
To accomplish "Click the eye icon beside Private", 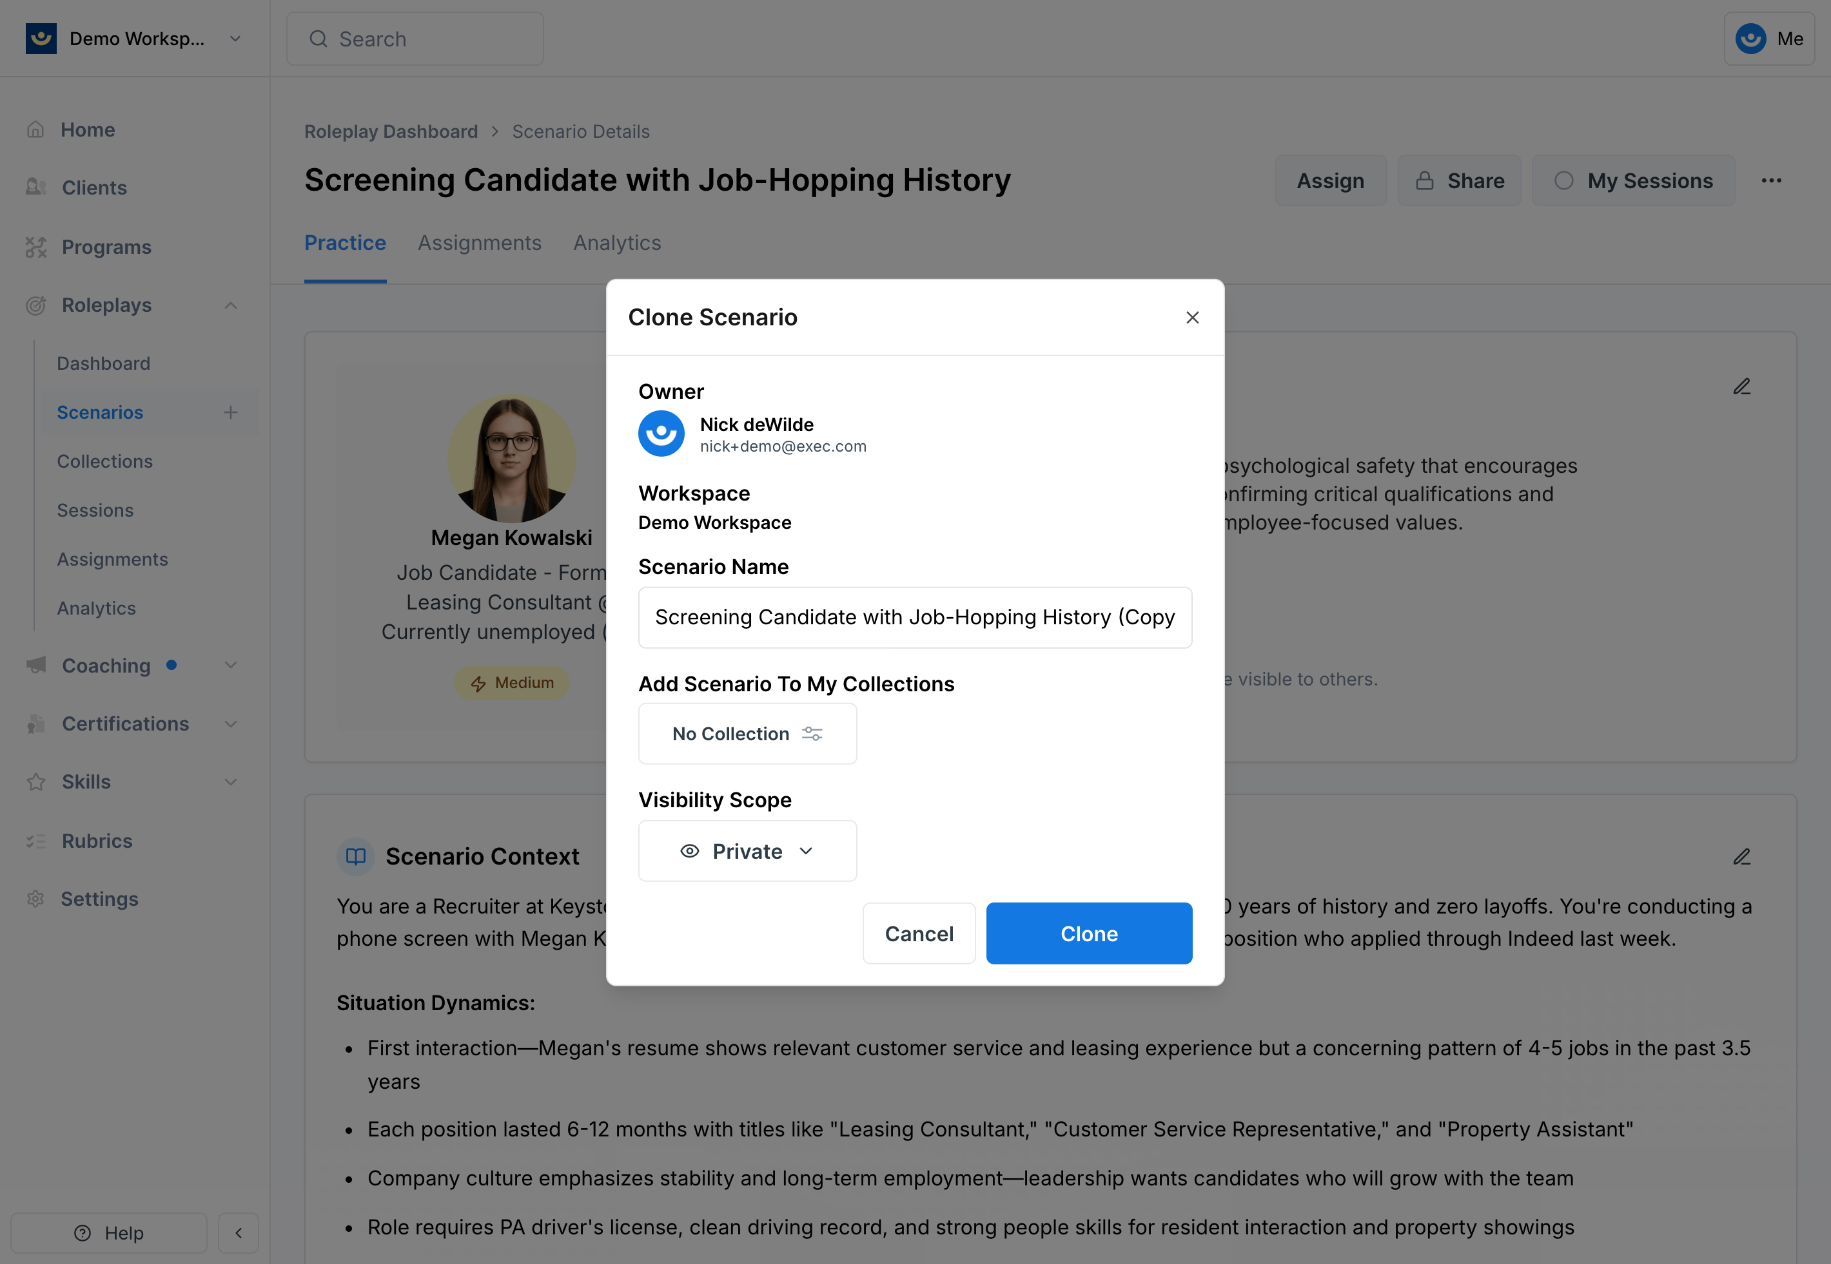I will click(690, 850).
